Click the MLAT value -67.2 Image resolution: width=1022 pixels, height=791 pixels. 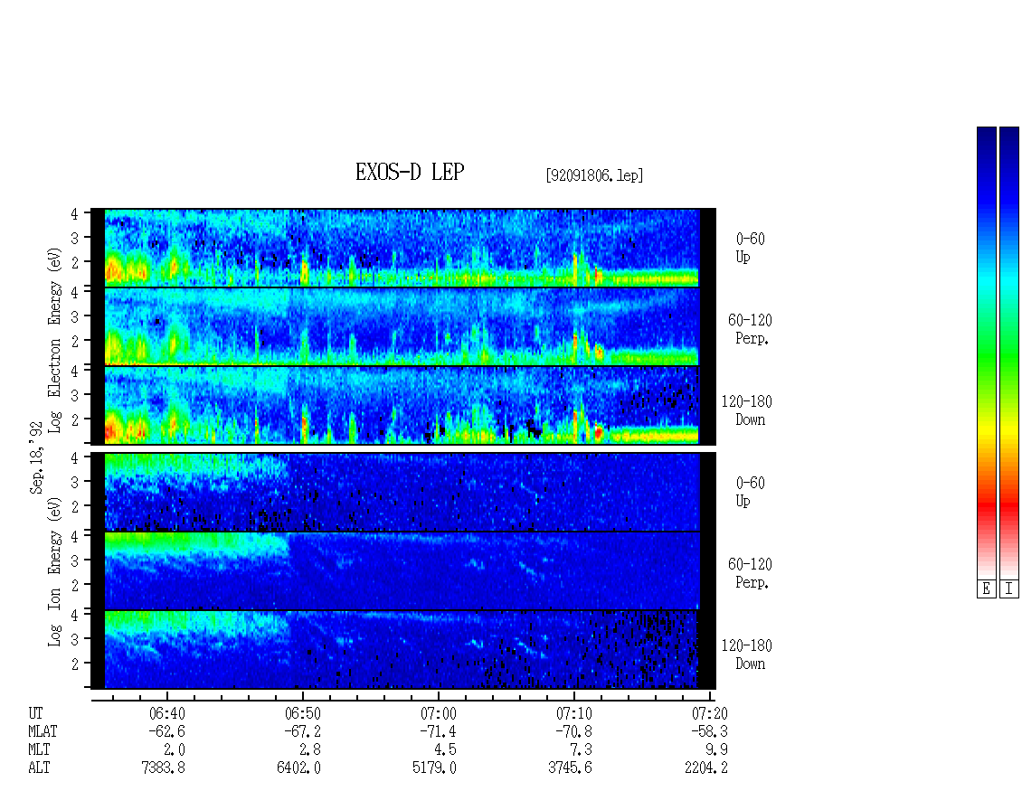pos(302,731)
